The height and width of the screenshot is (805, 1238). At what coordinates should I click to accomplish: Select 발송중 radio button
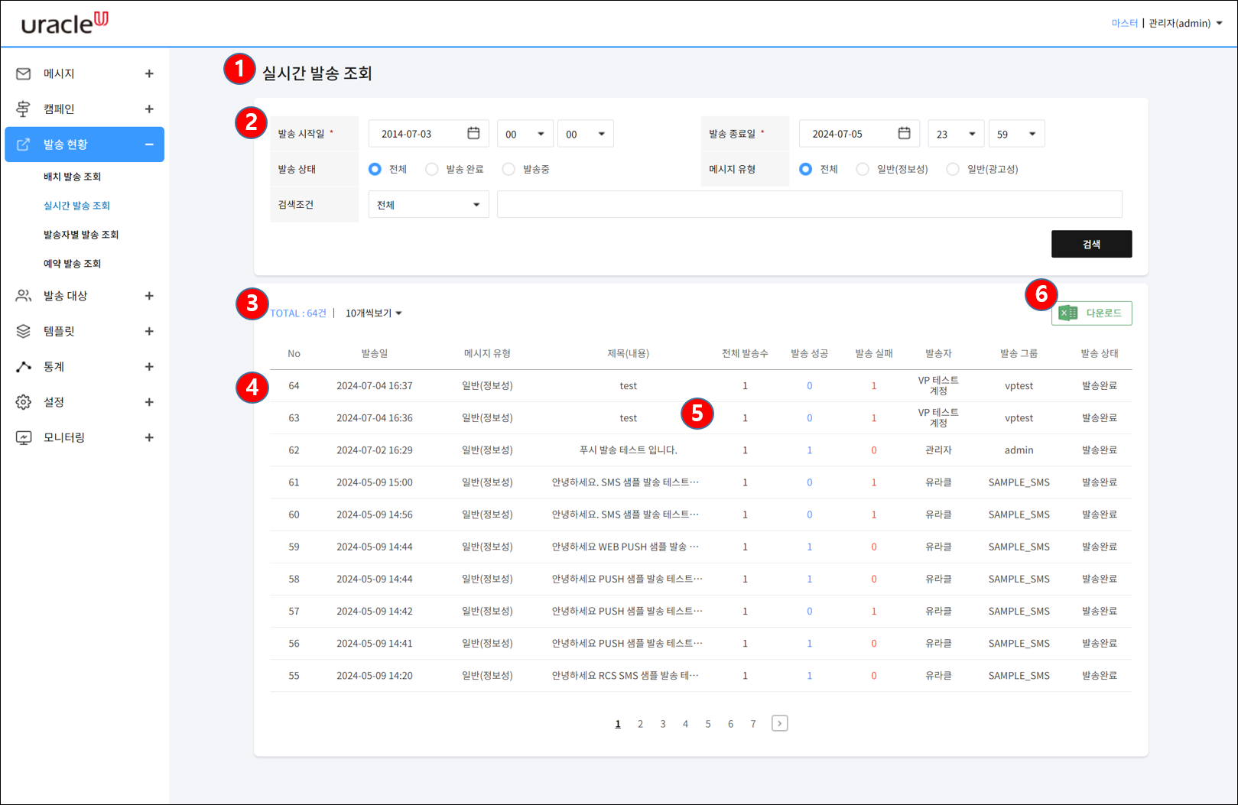[x=509, y=169]
